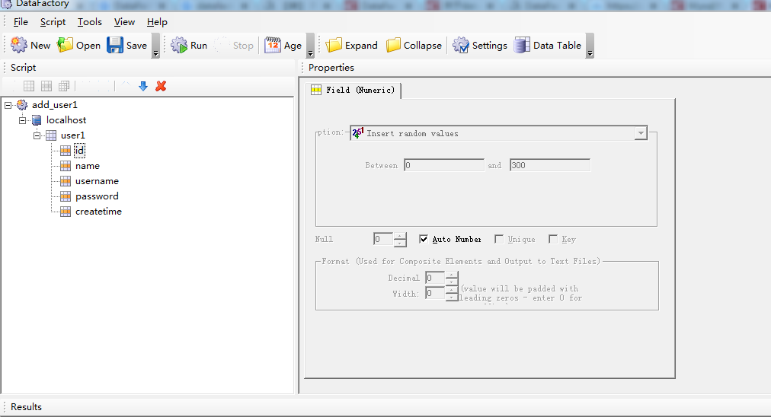This screenshot has height=417, width=771.
Task: Select the user1 table node
Action: 73,135
